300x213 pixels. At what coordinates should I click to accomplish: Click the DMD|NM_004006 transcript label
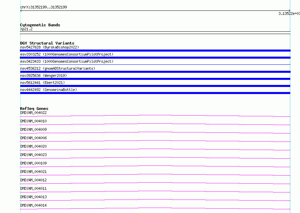click(33, 138)
